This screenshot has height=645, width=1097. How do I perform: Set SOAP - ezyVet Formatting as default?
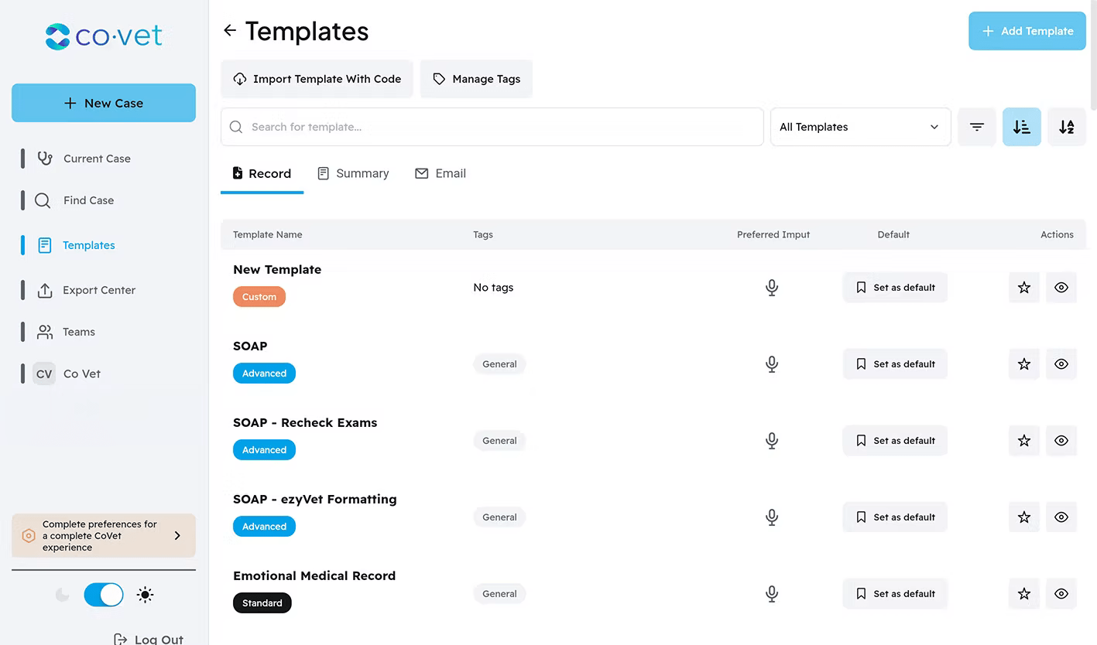(895, 517)
